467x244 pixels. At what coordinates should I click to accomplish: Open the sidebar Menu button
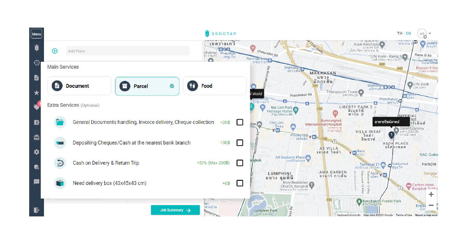click(x=37, y=34)
